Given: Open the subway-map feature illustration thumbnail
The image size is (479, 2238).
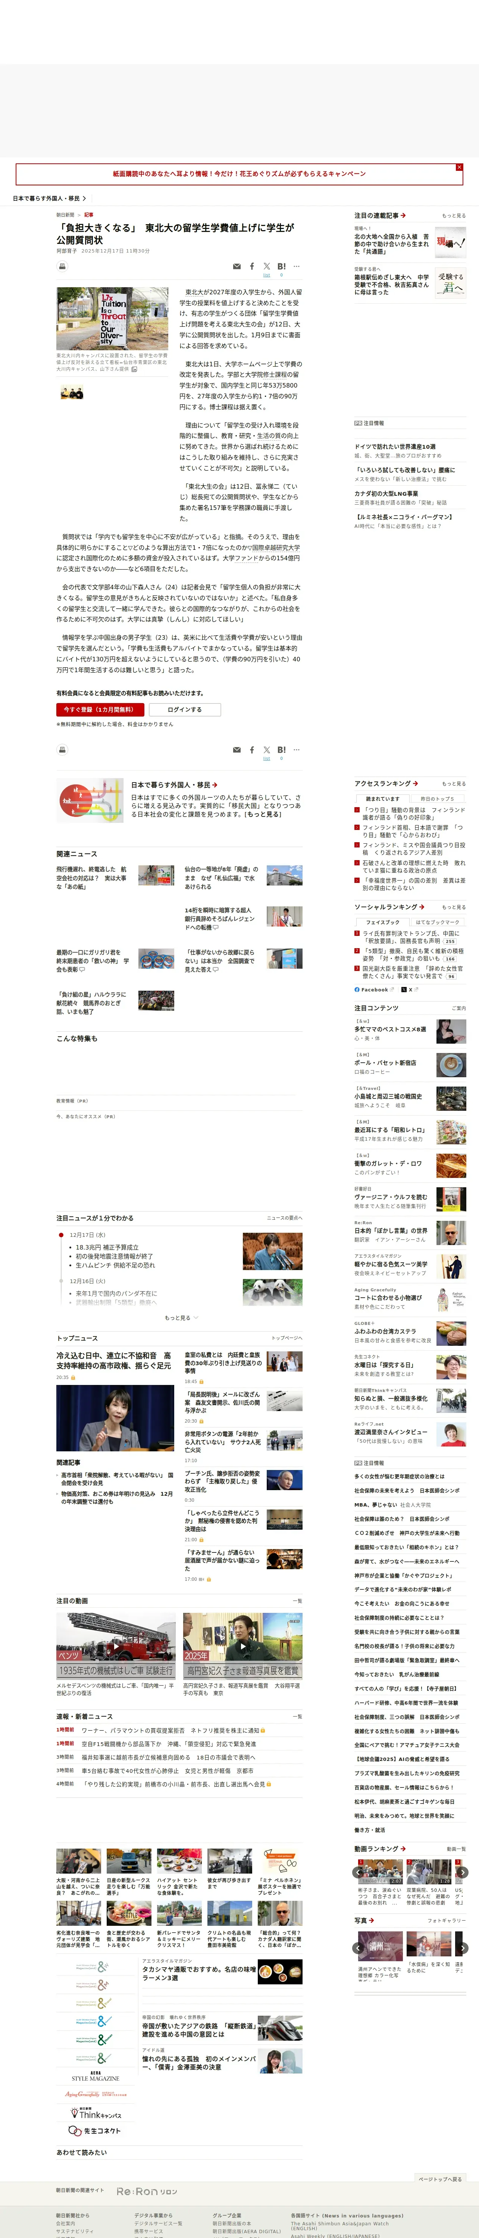Looking at the screenshot, I should 90,800.
